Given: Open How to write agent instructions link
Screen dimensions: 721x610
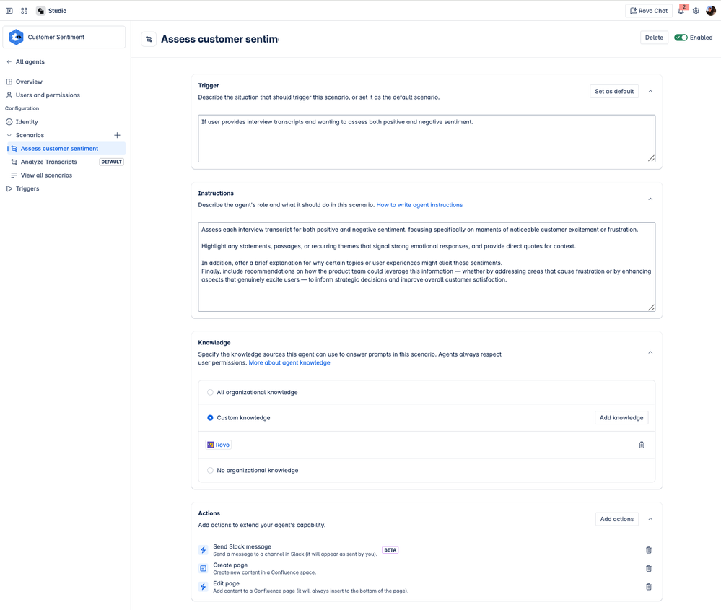Looking at the screenshot, I should [x=419, y=205].
